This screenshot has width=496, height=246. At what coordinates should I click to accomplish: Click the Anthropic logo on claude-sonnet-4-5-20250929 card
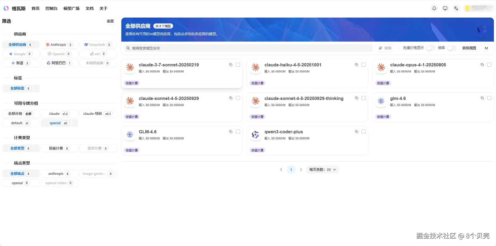[130, 101]
